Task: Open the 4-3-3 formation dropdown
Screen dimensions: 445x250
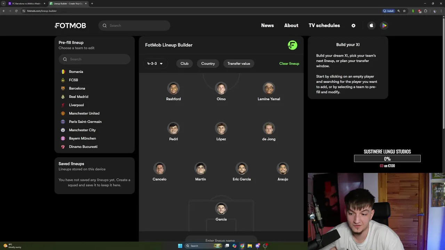Action: tap(155, 64)
